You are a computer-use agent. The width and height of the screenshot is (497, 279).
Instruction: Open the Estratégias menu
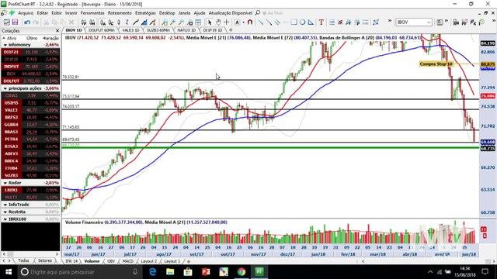tap(145, 13)
